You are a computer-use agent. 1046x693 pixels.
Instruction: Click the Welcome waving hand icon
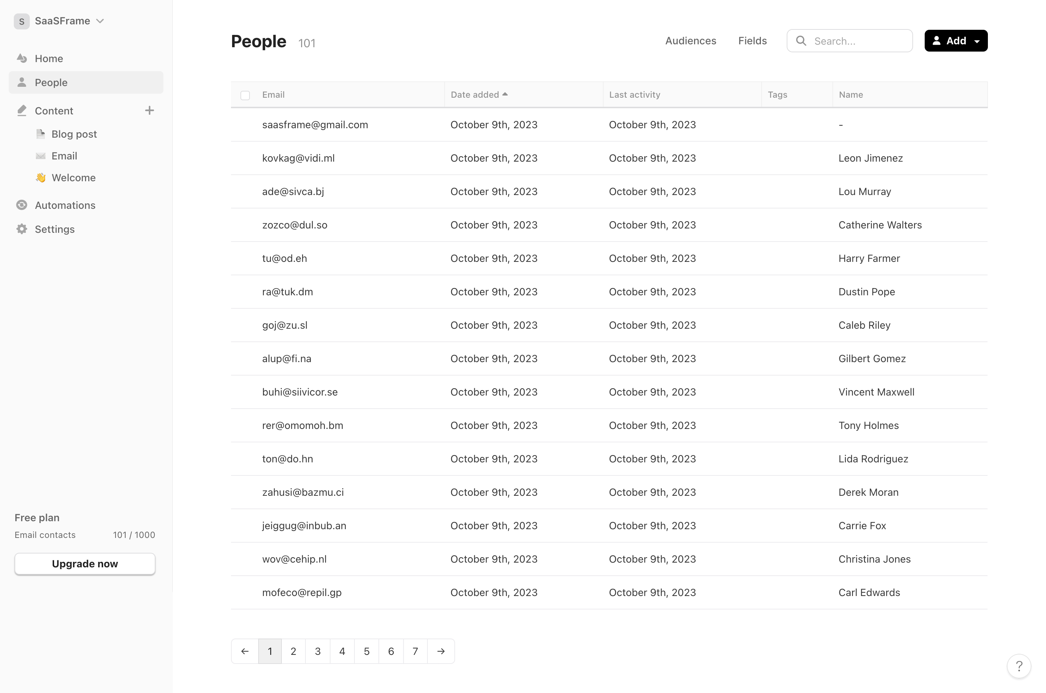41,178
